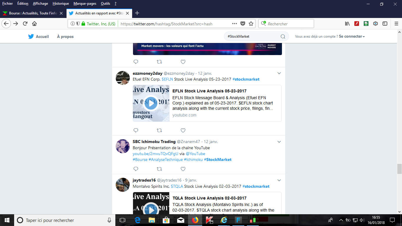Reply to SBC Ichimoku Trading tweet
Image resolution: width=402 pixels, height=226 pixels.
(x=136, y=169)
